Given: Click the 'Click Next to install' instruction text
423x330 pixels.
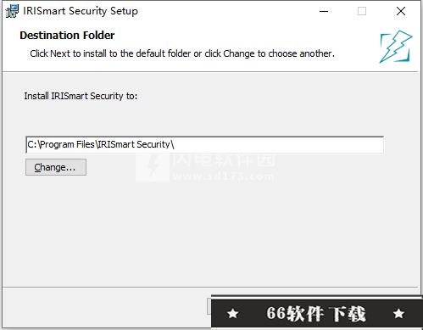Looking at the screenshot, I should tap(182, 53).
